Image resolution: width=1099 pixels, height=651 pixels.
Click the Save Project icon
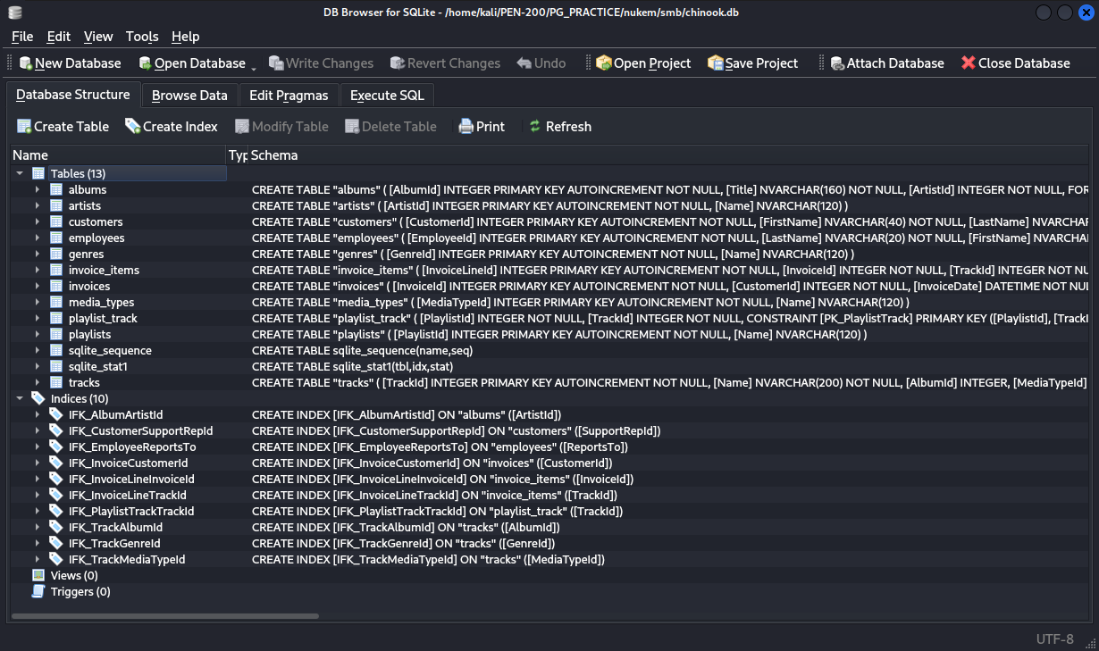(x=716, y=63)
